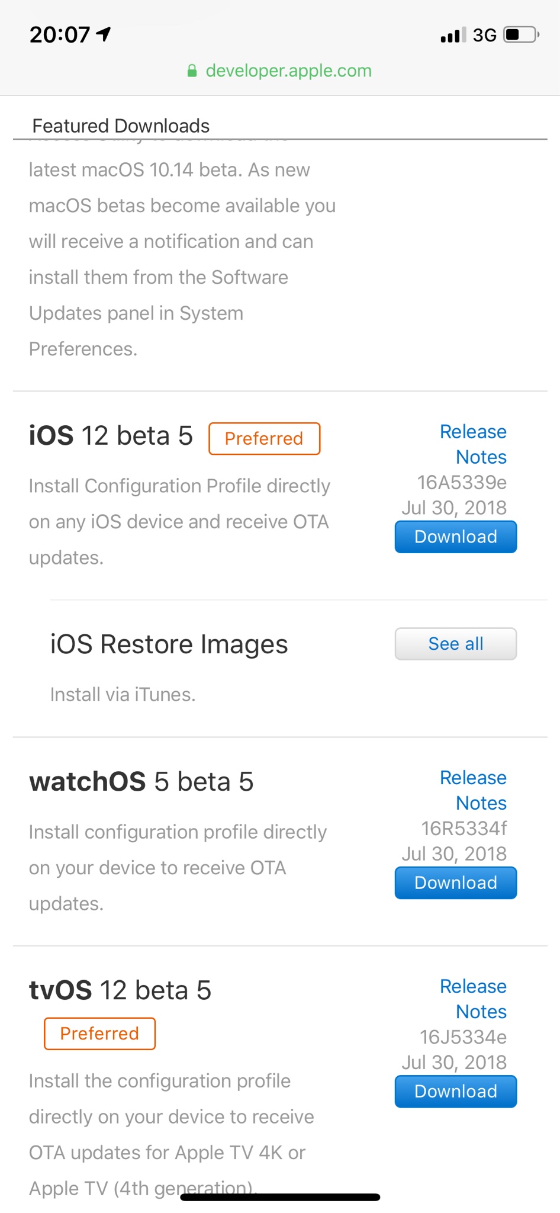The image size is (560, 1213).
Task: Tap the green padlock icon in address bar
Action: [x=192, y=71]
